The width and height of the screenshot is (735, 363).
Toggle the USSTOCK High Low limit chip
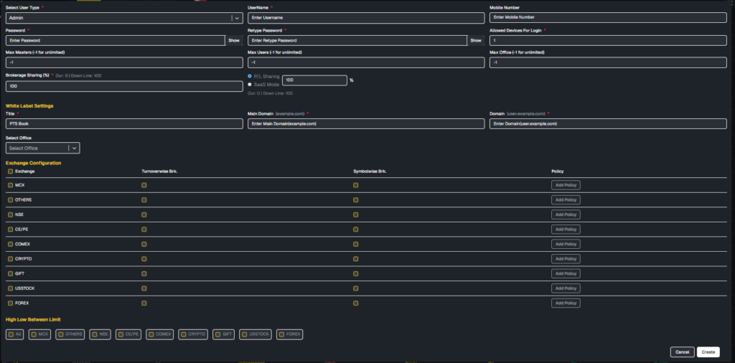tap(256, 334)
